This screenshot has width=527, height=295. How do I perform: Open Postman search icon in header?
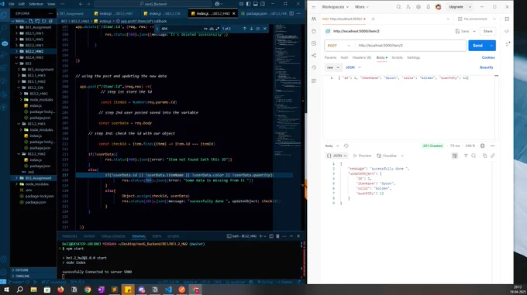point(398,7)
